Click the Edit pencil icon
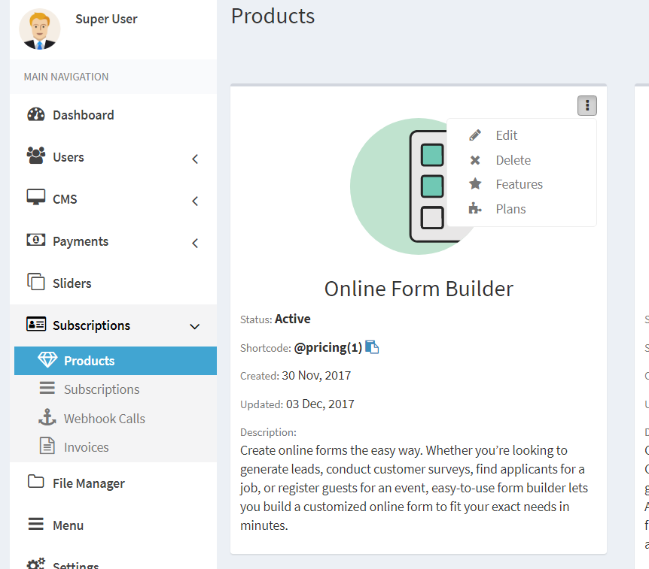The width and height of the screenshot is (649, 569). tap(475, 135)
